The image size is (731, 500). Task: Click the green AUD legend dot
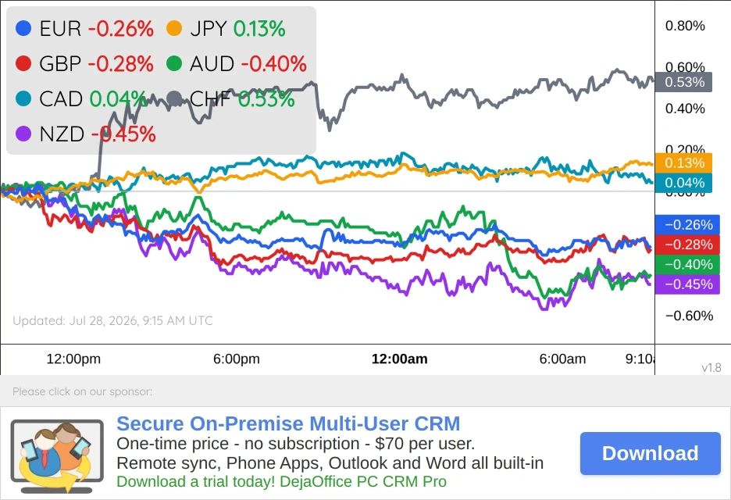tap(174, 63)
